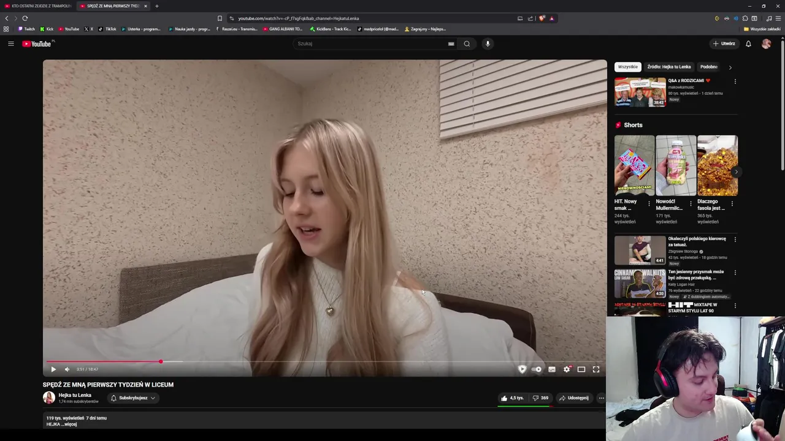Click the red progress scrubber handle

coord(161,361)
